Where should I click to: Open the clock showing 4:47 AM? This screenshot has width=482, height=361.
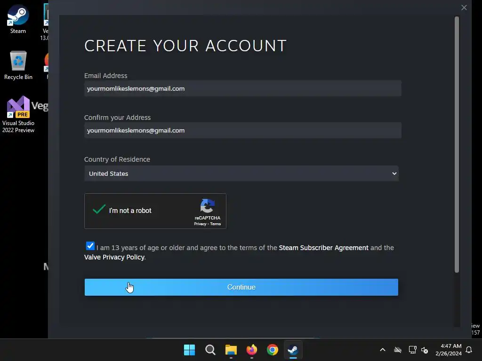click(x=448, y=350)
